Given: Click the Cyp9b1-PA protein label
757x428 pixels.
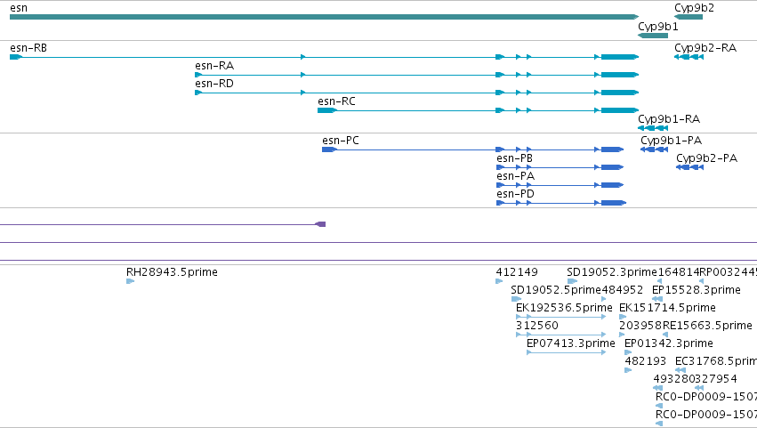Looking at the screenshot, I should 671,141.
